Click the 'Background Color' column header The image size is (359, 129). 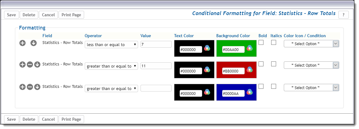(233, 36)
